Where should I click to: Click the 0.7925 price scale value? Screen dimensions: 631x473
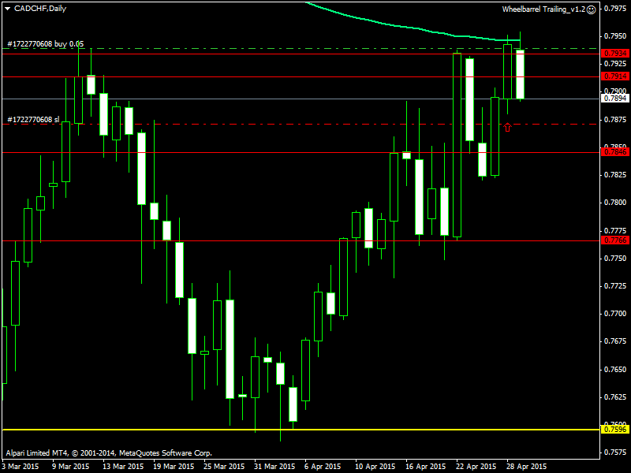(x=615, y=64)
